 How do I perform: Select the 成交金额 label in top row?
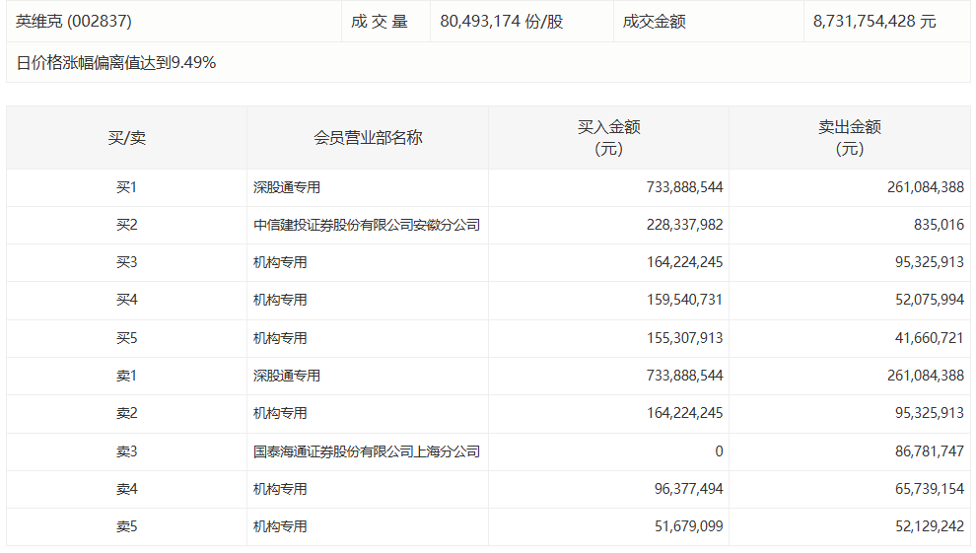pos(655,21)
